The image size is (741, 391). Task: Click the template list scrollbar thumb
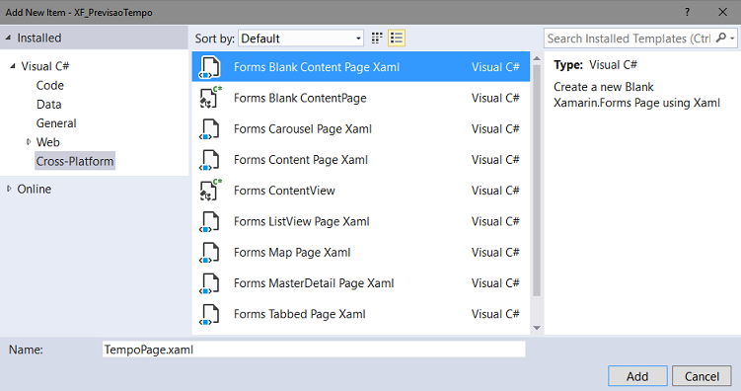coord(537,180)
